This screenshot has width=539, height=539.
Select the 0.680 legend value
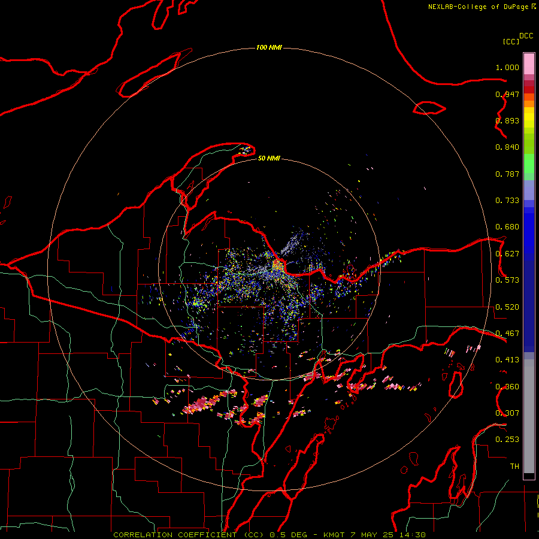(x=507, y=227)
